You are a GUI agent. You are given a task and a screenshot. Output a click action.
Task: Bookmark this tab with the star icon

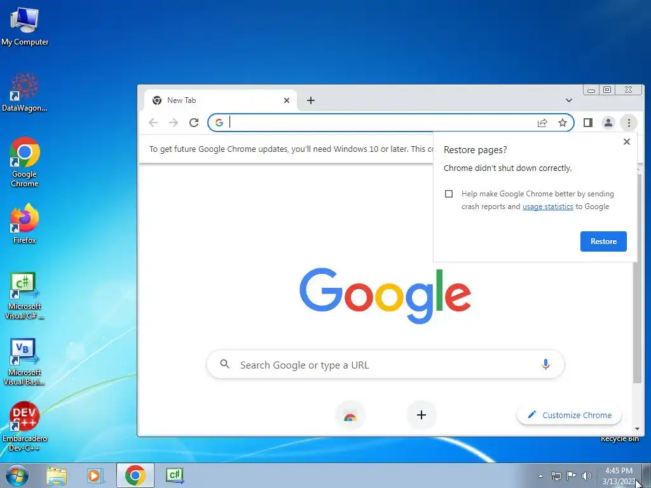click(563, 123)
